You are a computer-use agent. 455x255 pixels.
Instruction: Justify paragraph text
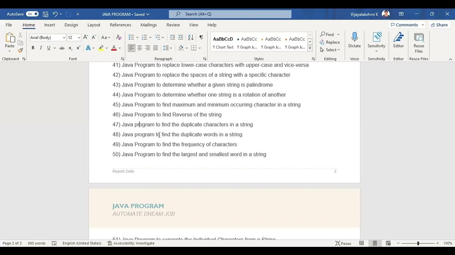(x=156, y=48)
